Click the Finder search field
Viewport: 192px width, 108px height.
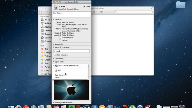pyautogui.click(x=133, y=12)
